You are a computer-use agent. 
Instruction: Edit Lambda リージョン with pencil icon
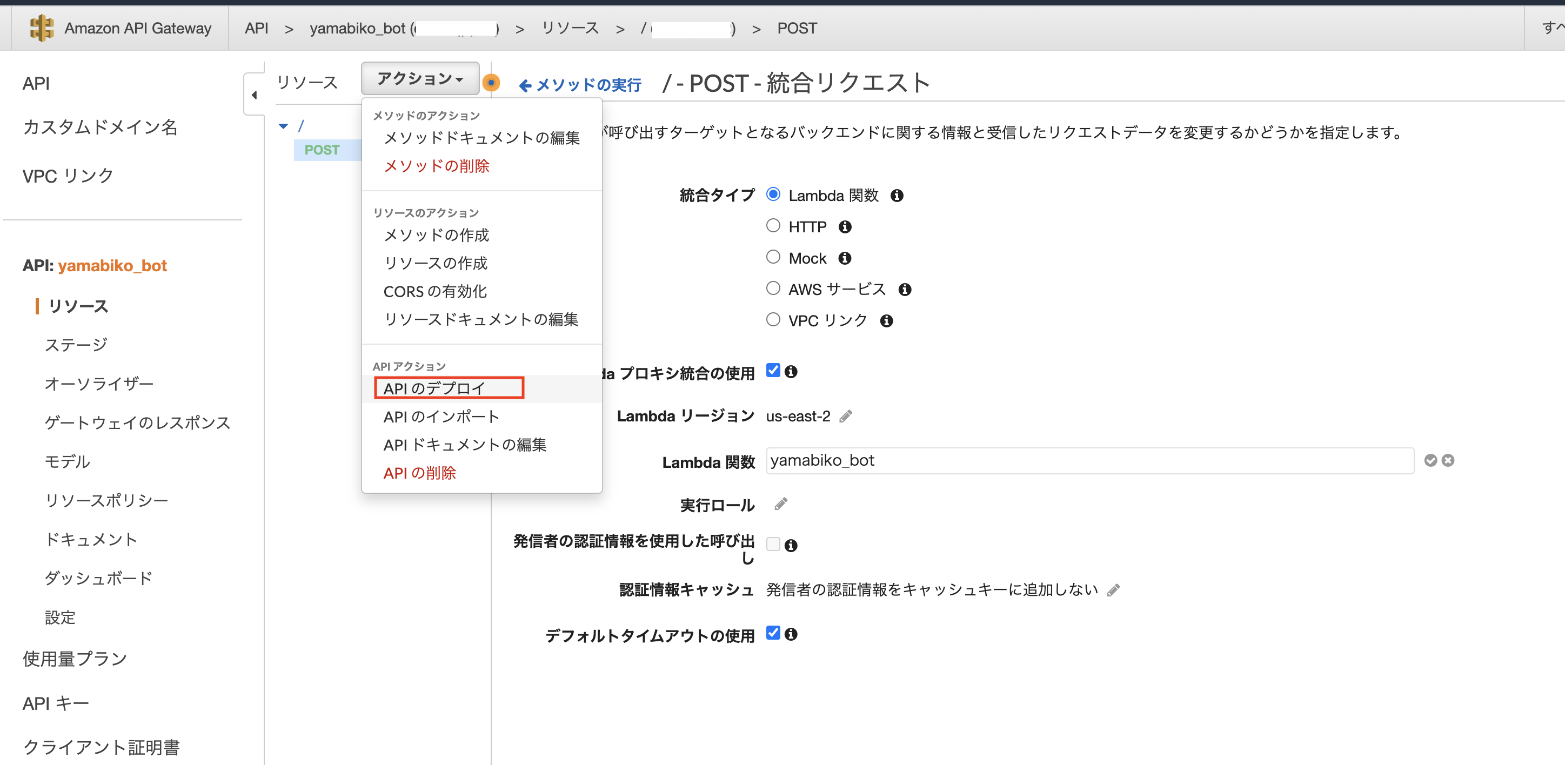tap(846, 416)
